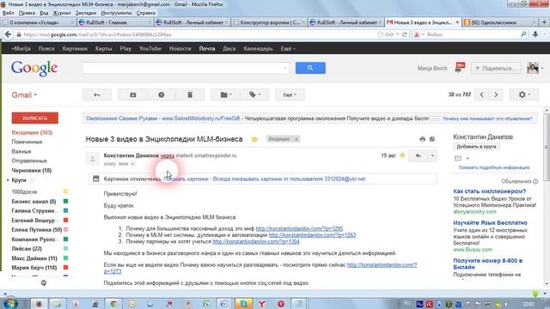Click the yellow swatch of '1000досок' label
The width and height of the screenshot is (550, 309).
[65, 191]
